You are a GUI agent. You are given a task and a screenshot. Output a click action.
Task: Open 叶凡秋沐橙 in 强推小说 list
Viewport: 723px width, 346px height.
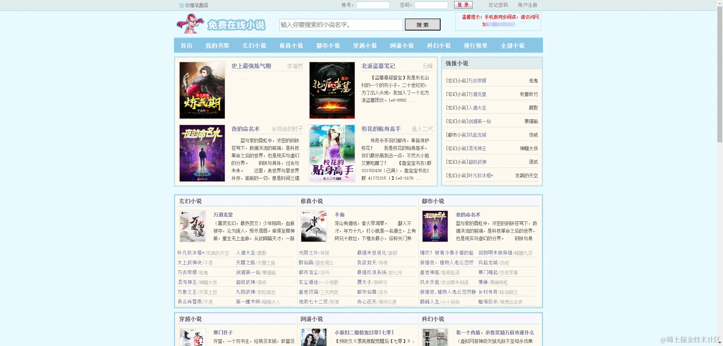(480, 175)
